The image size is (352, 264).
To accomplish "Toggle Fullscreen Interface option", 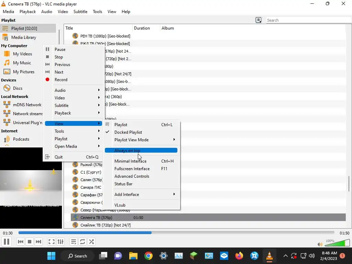I will pyautogui.click(x=141, y=169).
